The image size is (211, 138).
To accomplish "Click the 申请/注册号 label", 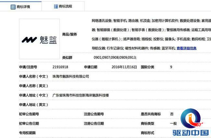I will coord(28,67).
